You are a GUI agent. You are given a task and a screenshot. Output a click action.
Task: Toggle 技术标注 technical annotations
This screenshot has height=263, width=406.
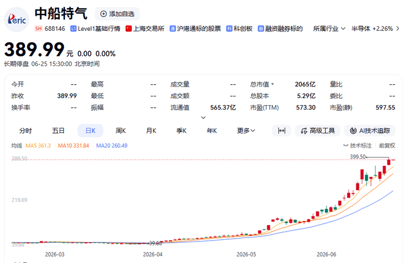(358, 146)
